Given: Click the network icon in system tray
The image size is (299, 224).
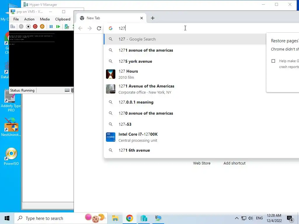Looking at the screenshot, I should pos(244,218).
